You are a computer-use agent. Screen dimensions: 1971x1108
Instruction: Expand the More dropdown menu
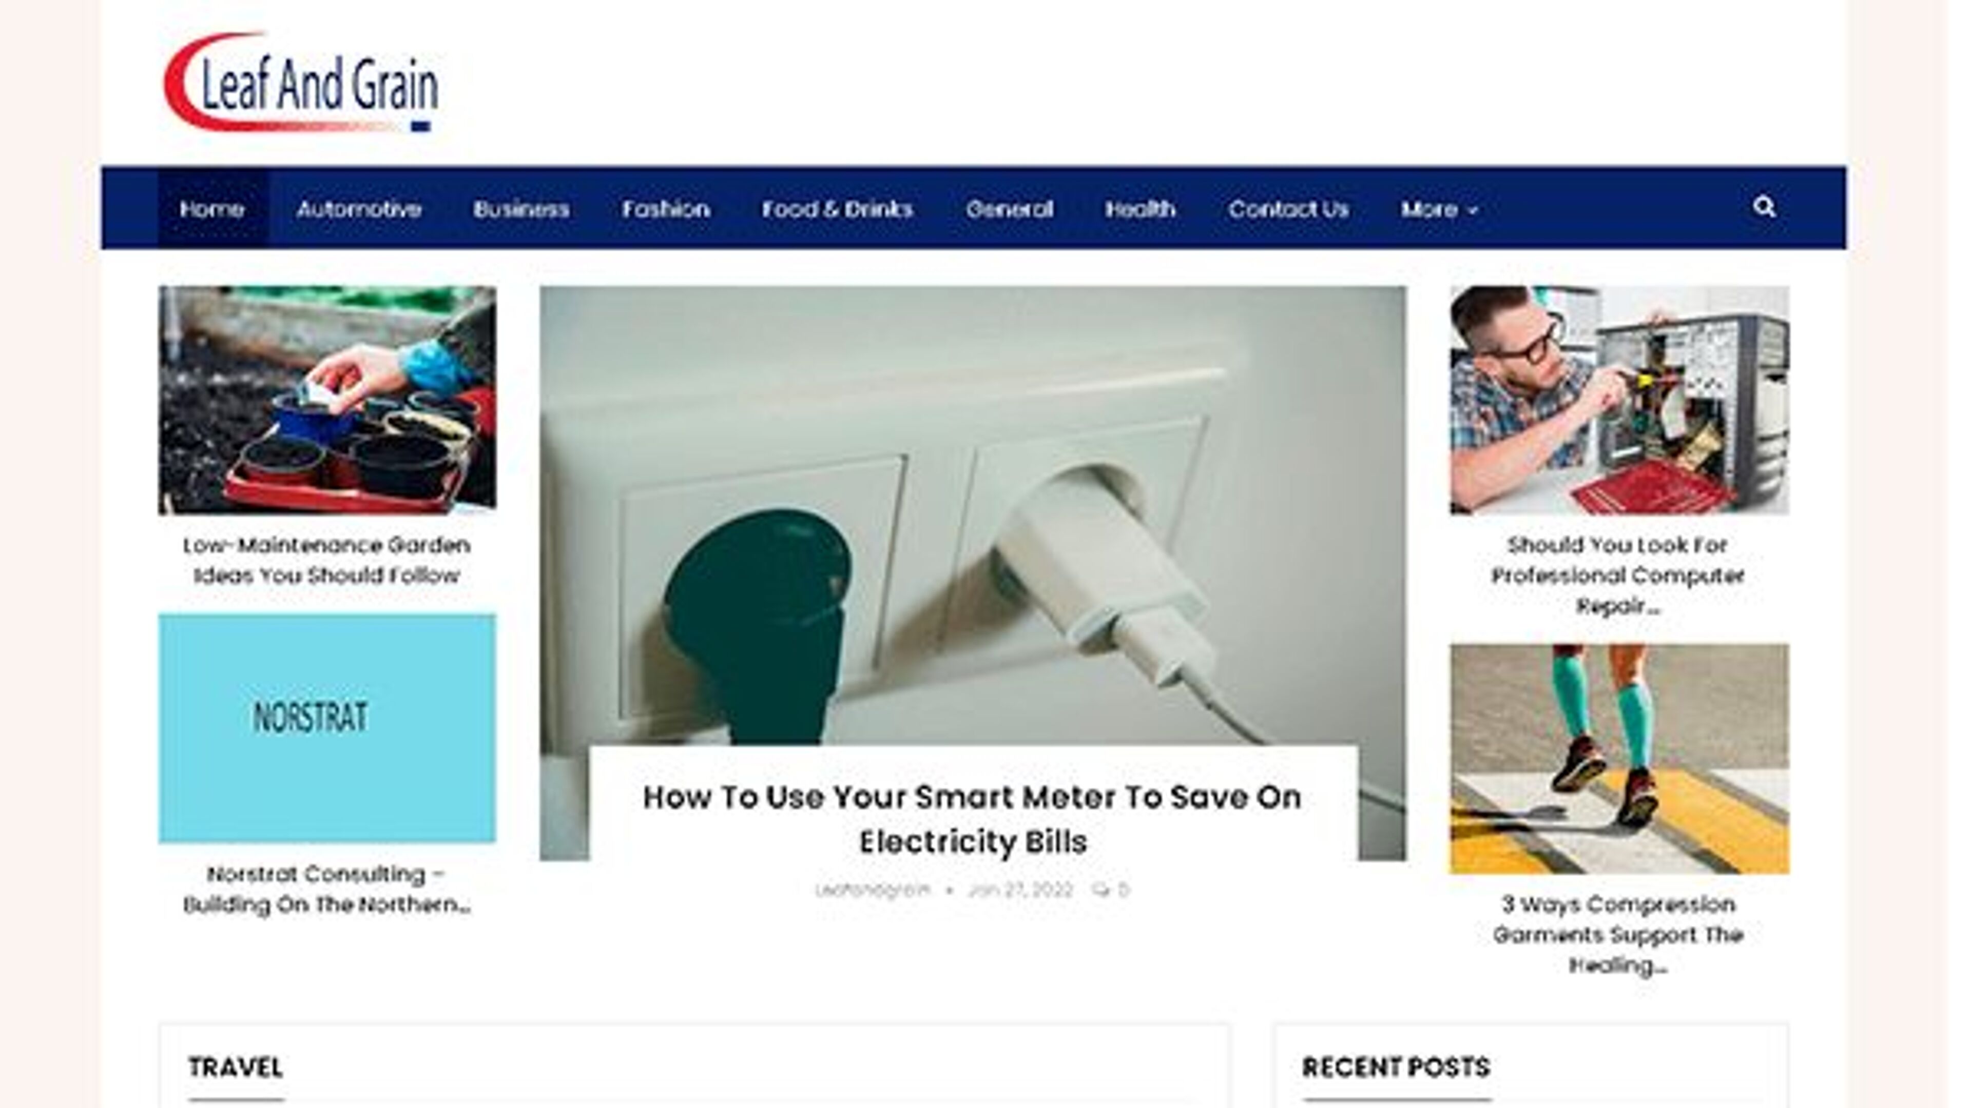[1438, 209]
